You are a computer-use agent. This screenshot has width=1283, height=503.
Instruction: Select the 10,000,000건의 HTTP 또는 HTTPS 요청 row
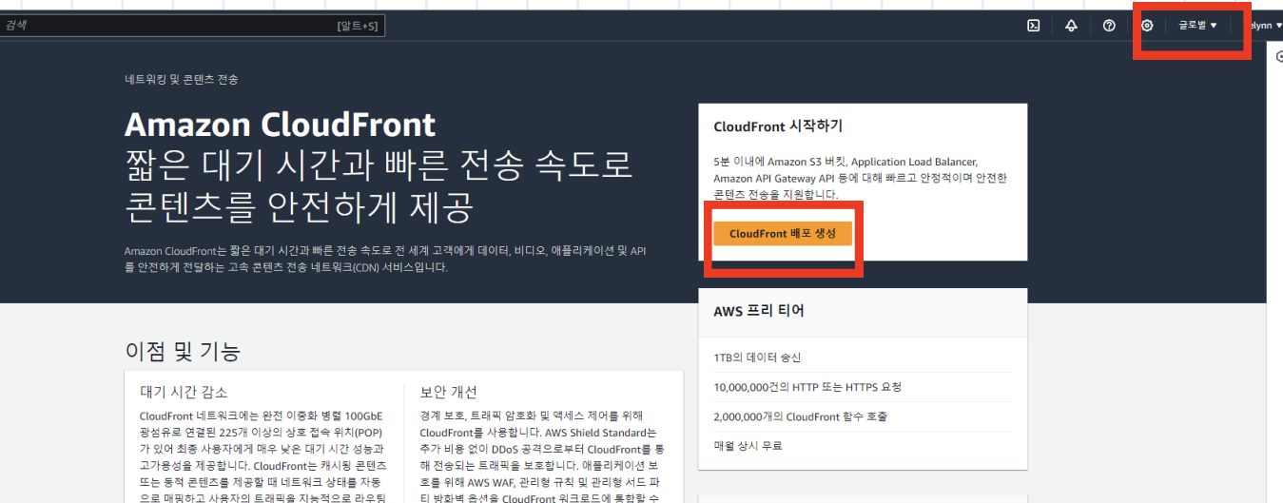coord(863,387)
